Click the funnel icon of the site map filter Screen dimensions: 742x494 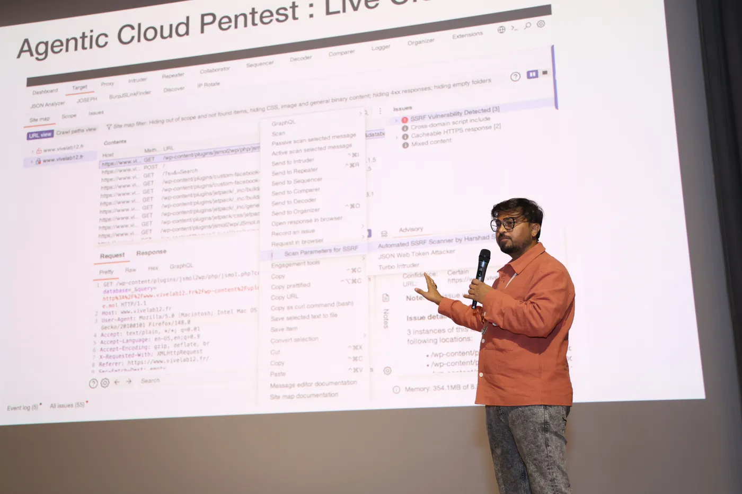coord(109,127)
